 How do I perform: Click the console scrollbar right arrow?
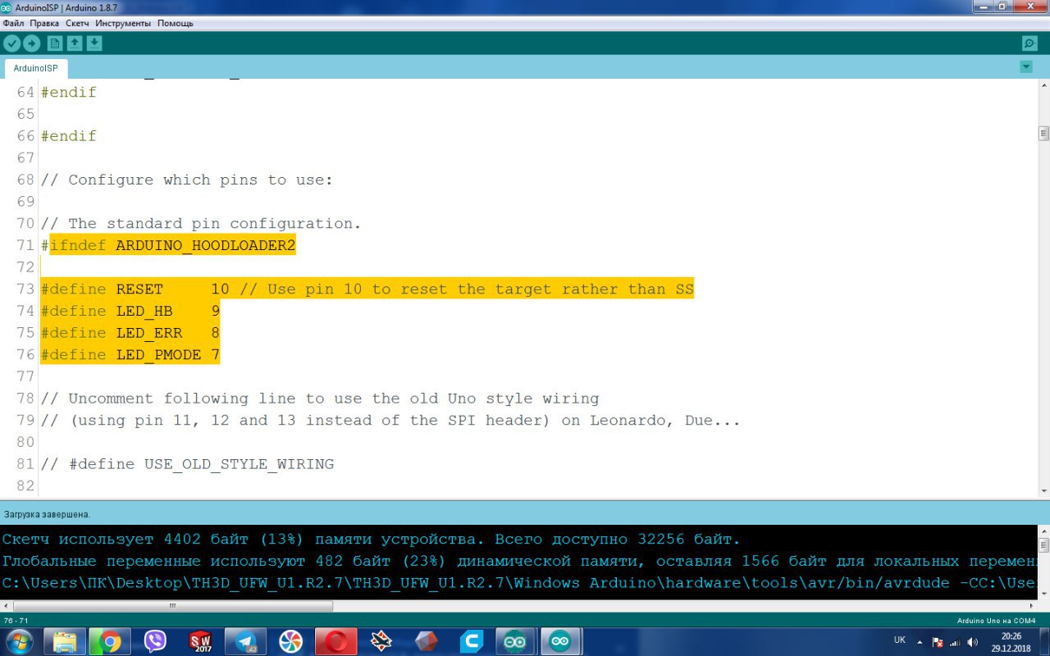tap(1032, 606)
